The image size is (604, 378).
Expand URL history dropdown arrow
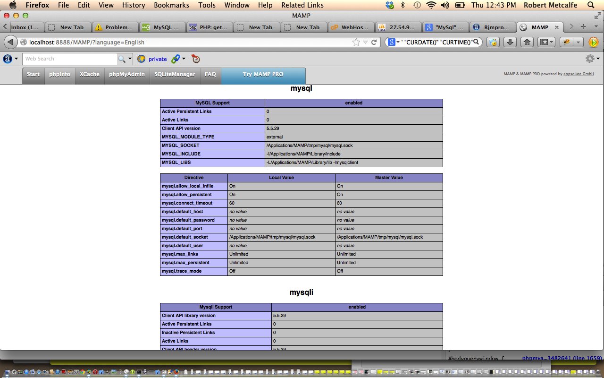tap(365, 42)
